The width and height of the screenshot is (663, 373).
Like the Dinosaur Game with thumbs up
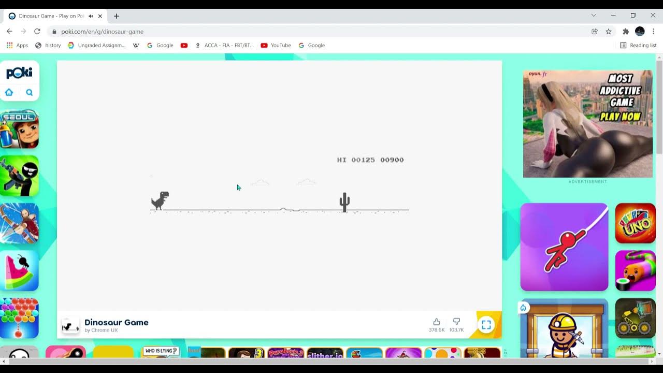[x=437, y=322]
